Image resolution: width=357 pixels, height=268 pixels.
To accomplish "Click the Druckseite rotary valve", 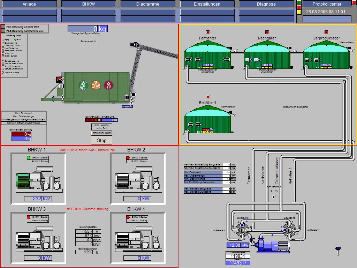I will click(x=242, y=229).
